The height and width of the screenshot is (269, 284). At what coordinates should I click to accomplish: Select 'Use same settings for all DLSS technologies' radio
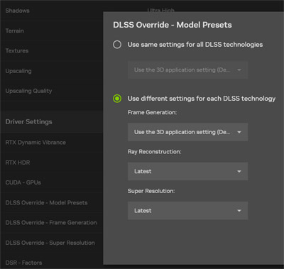click(117, 45)
